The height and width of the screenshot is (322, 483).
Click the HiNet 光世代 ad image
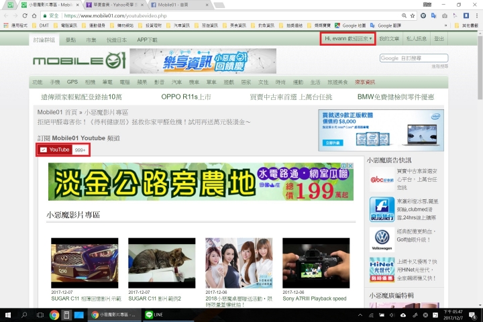(382, 270)
